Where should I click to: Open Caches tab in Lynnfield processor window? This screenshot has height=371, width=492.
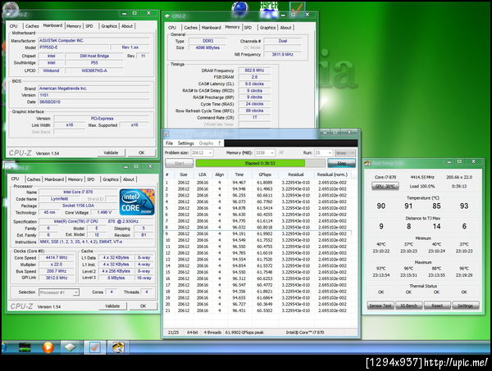[34, 179]
